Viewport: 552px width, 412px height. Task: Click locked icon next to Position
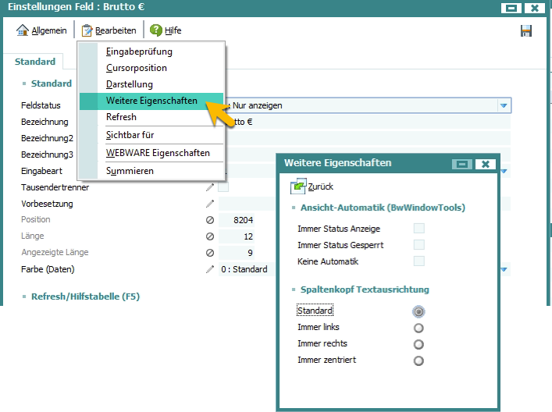(x=209, y=220)
